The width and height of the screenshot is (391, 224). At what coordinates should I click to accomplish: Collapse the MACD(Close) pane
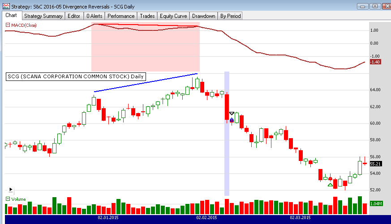click(x=7, y=25)
